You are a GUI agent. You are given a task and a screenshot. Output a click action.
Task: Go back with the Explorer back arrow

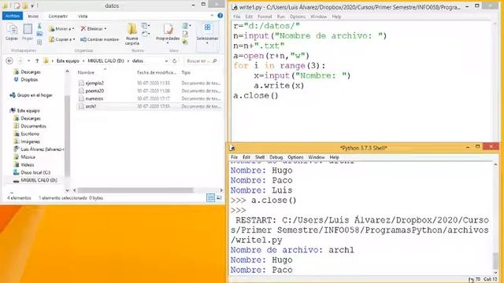(9, 61)
